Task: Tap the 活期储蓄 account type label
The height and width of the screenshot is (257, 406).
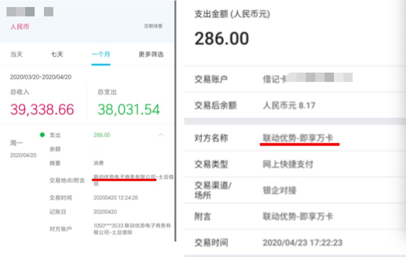Action: point(153,26)
